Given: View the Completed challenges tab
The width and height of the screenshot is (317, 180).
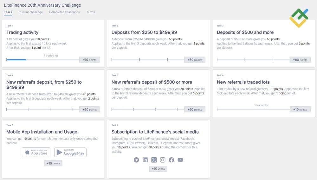Looking at the screenshot, I should (64, 12).
